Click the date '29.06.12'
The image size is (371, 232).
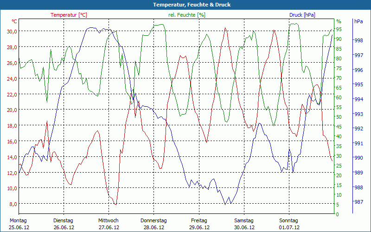click(199, 227)
